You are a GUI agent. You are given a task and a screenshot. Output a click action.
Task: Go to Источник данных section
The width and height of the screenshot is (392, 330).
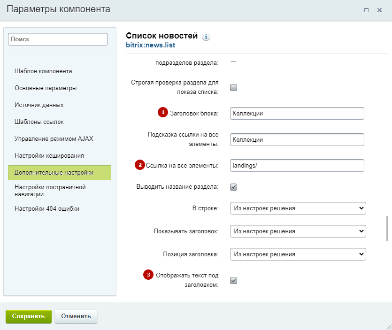(x=39, y=105)
